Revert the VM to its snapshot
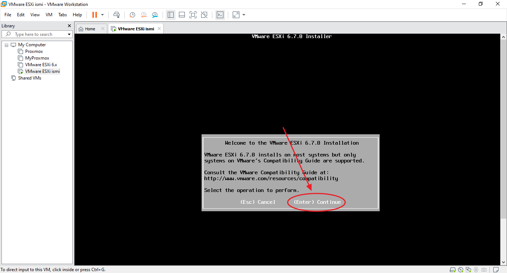507x273 pixels. point(143,15)
